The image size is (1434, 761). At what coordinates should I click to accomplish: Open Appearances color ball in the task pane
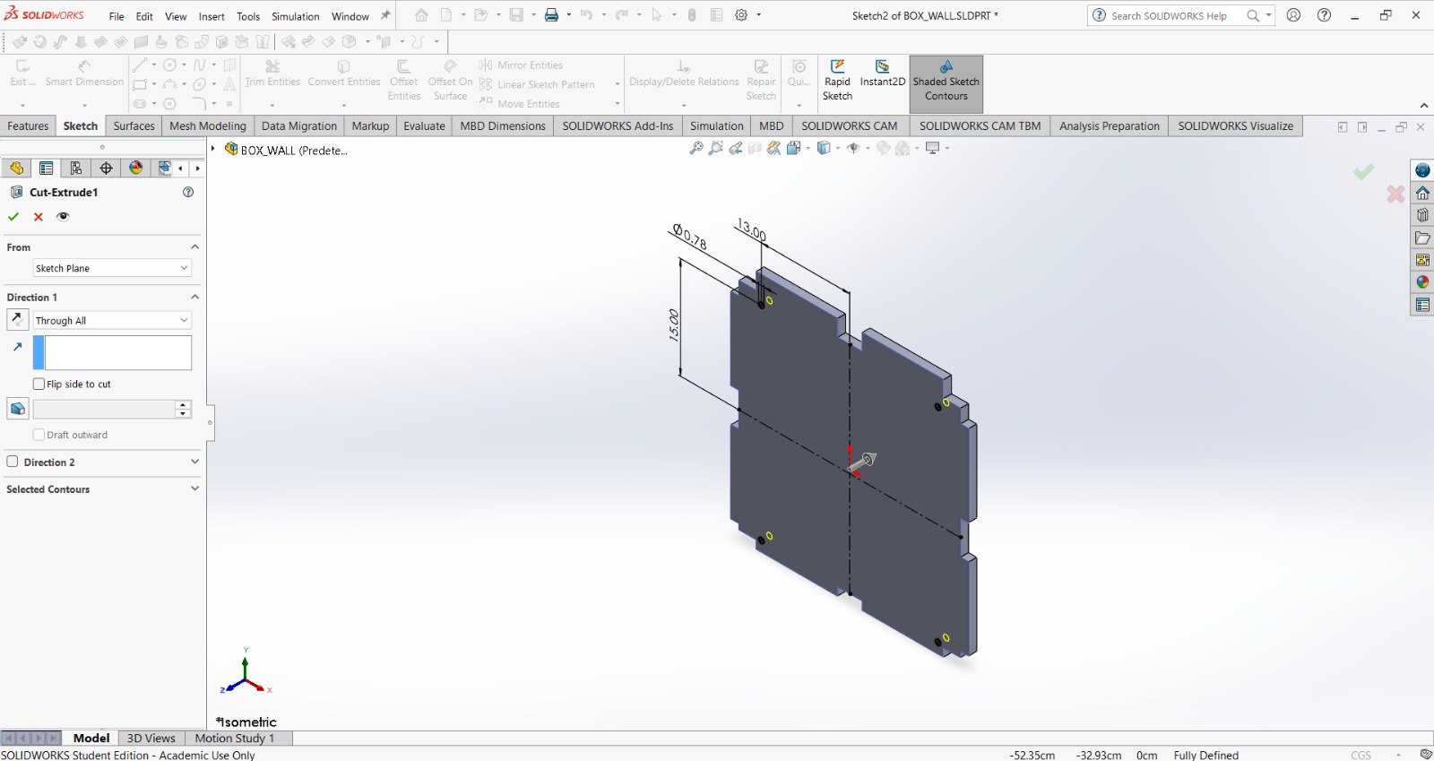point(1422,282)
